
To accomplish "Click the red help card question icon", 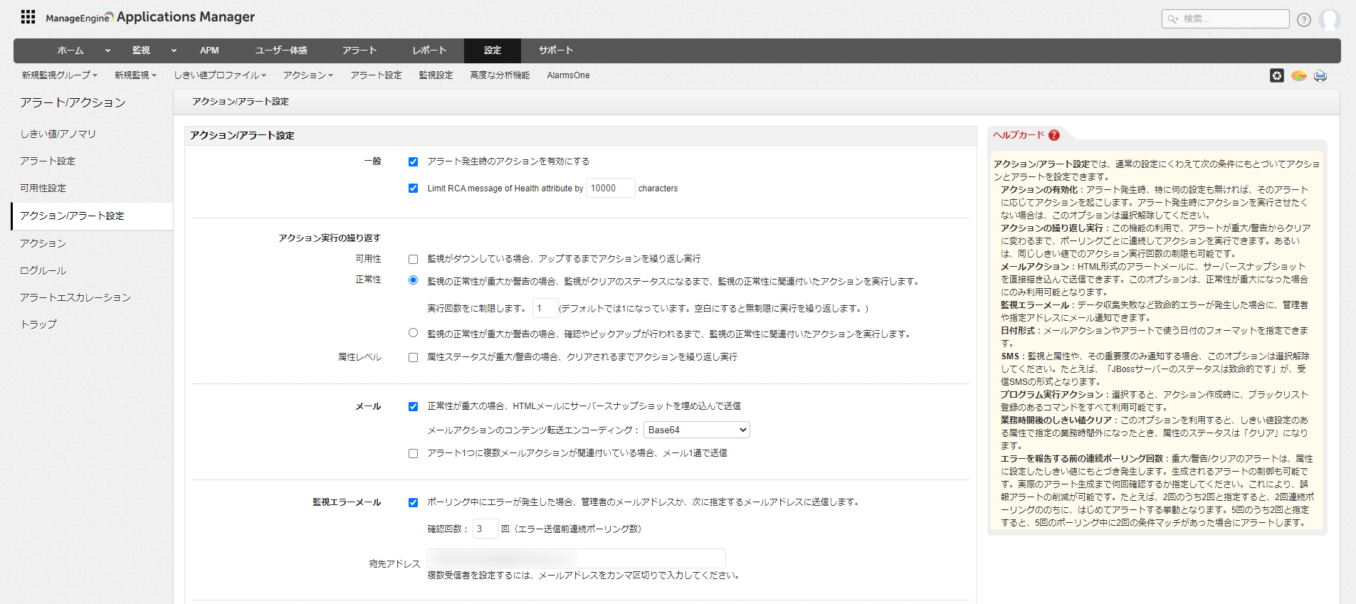I will tap(1054, 135).
